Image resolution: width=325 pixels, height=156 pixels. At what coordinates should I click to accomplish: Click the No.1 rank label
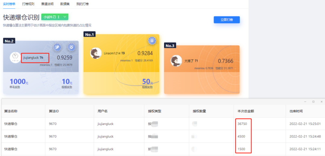tap(90, 34)
